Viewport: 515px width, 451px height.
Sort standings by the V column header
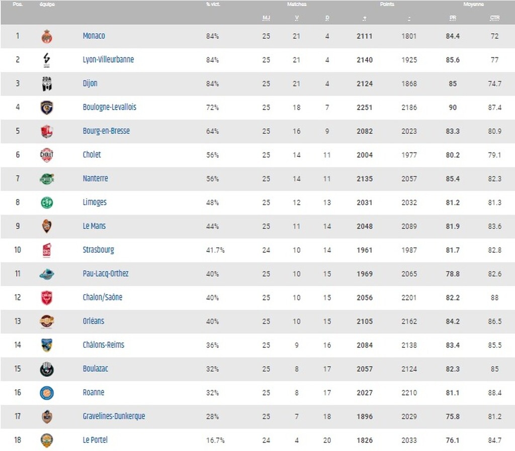click(x=297, y=18)
